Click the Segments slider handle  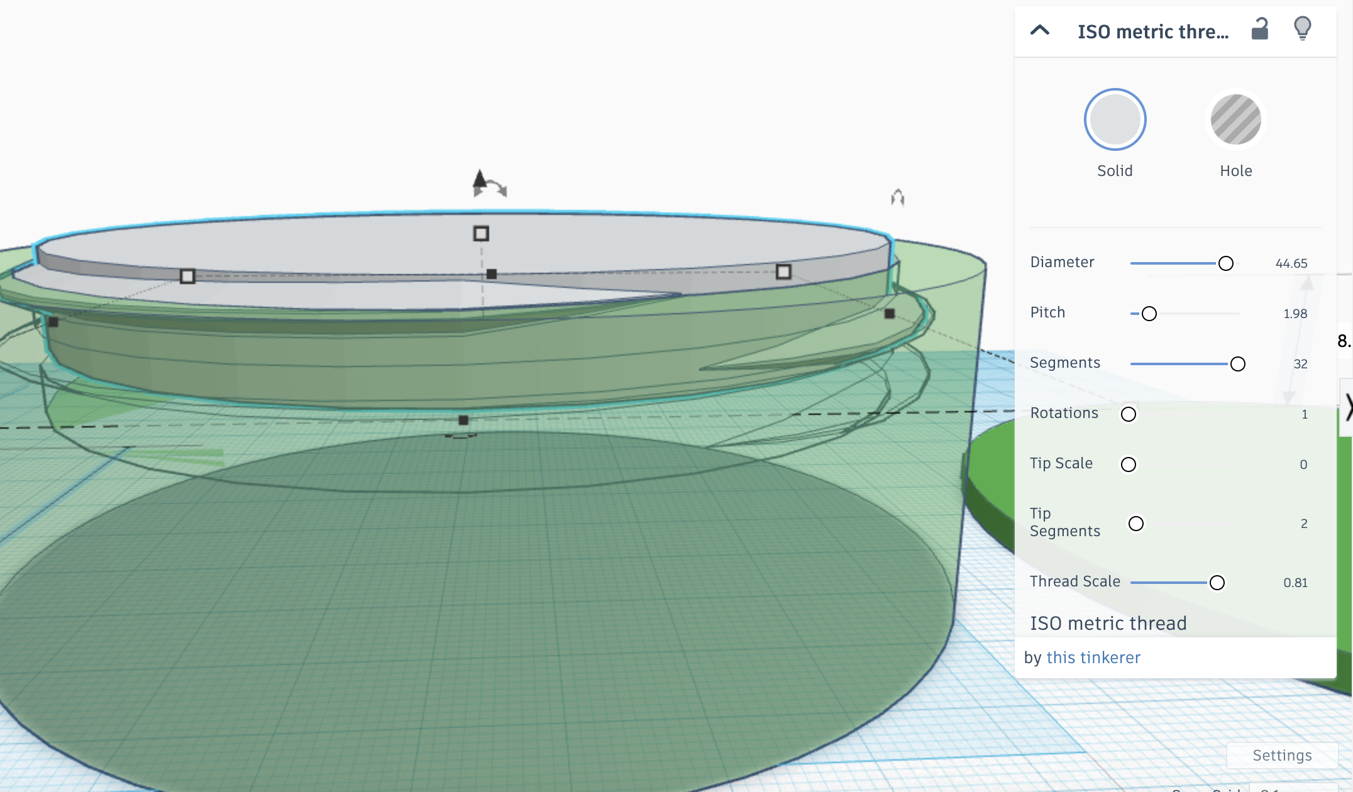pos(1237,364)
